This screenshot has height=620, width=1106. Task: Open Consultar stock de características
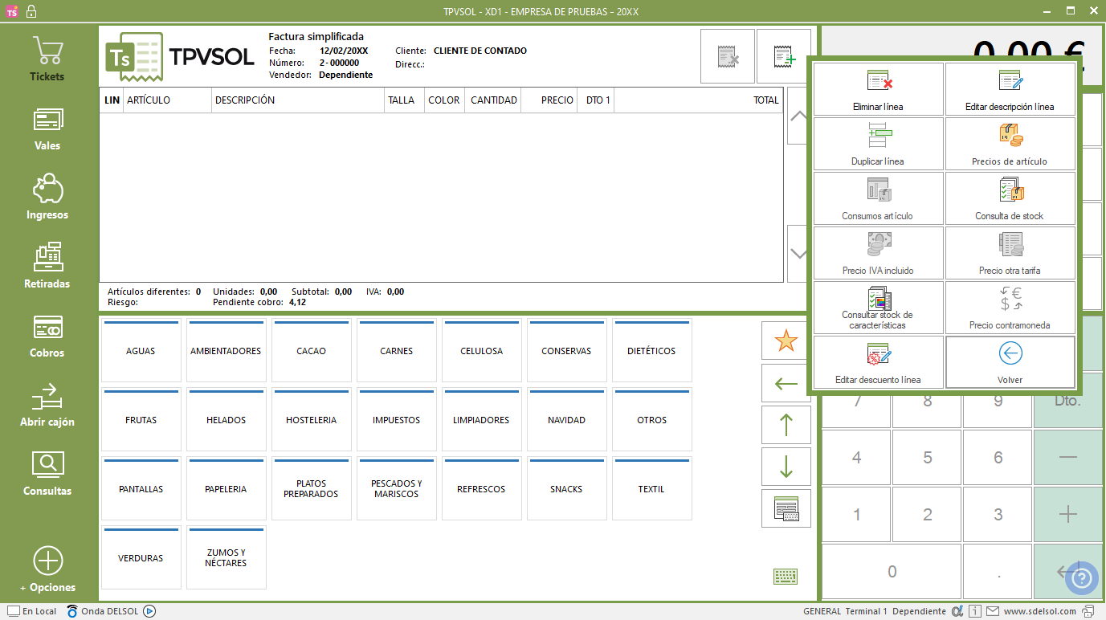(x=879, y=308)
